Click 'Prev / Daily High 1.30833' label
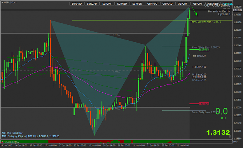Image resolution: width=243 pixels, height=148 pixels. pos(206,47)
